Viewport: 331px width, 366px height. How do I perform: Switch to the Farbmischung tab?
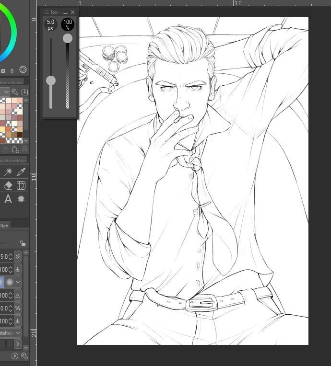[12, 83]
